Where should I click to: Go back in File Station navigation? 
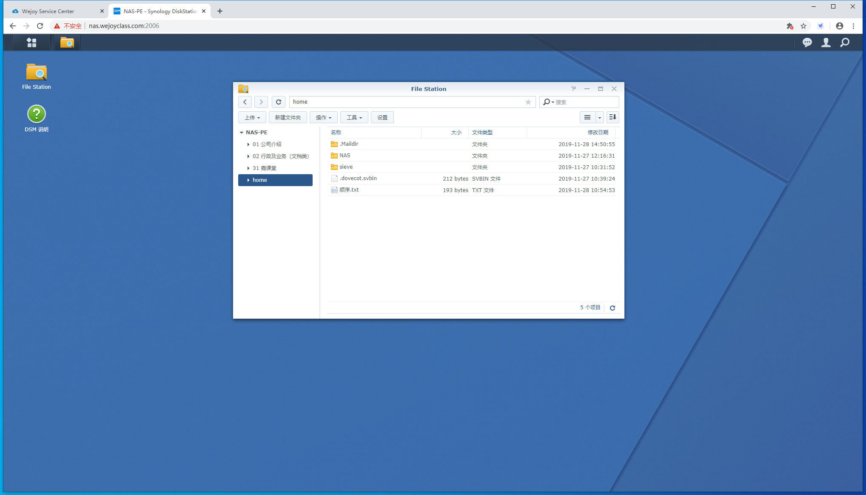tap(245, 102)
